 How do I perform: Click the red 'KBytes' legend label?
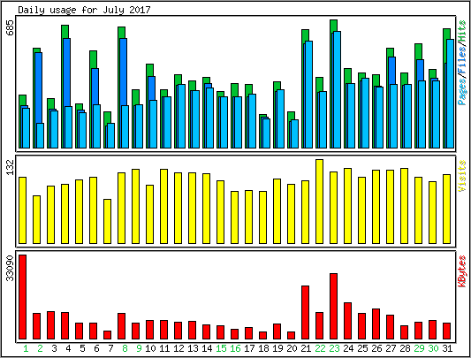462,271
